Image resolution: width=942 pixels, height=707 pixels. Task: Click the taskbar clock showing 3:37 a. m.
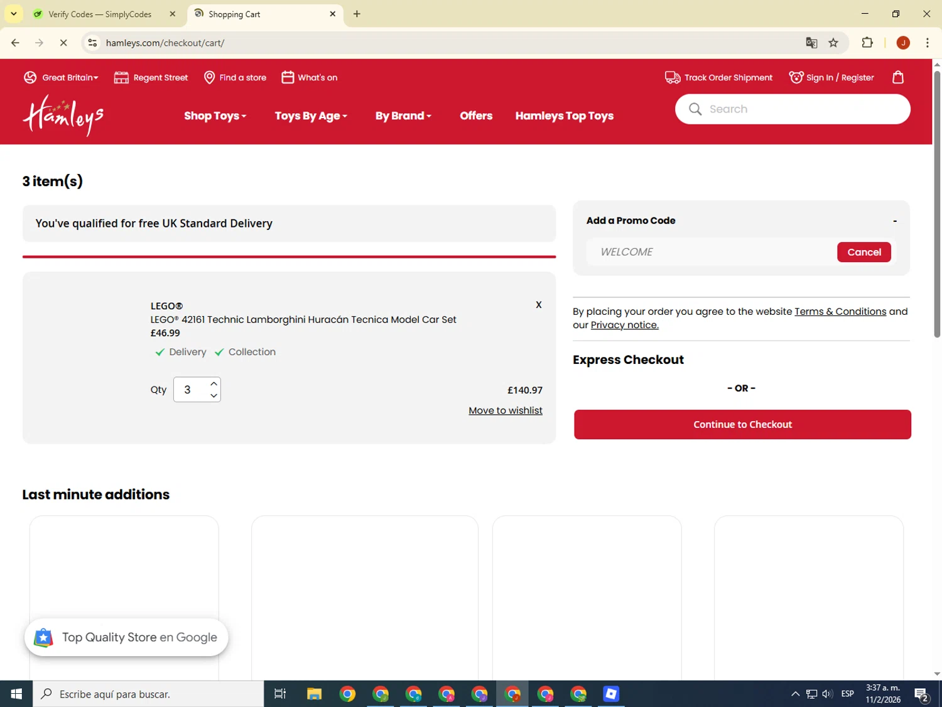[883, 694]
